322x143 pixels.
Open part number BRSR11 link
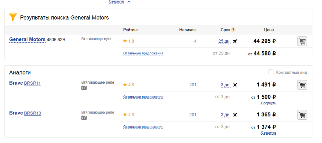point(32,83)
